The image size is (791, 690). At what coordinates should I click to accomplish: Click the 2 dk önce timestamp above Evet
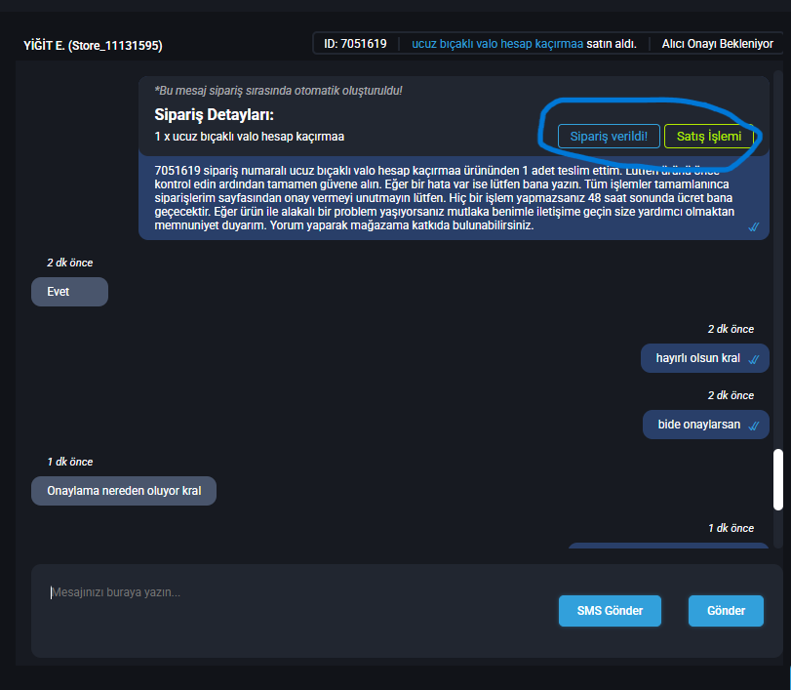(x=69, y=263)
